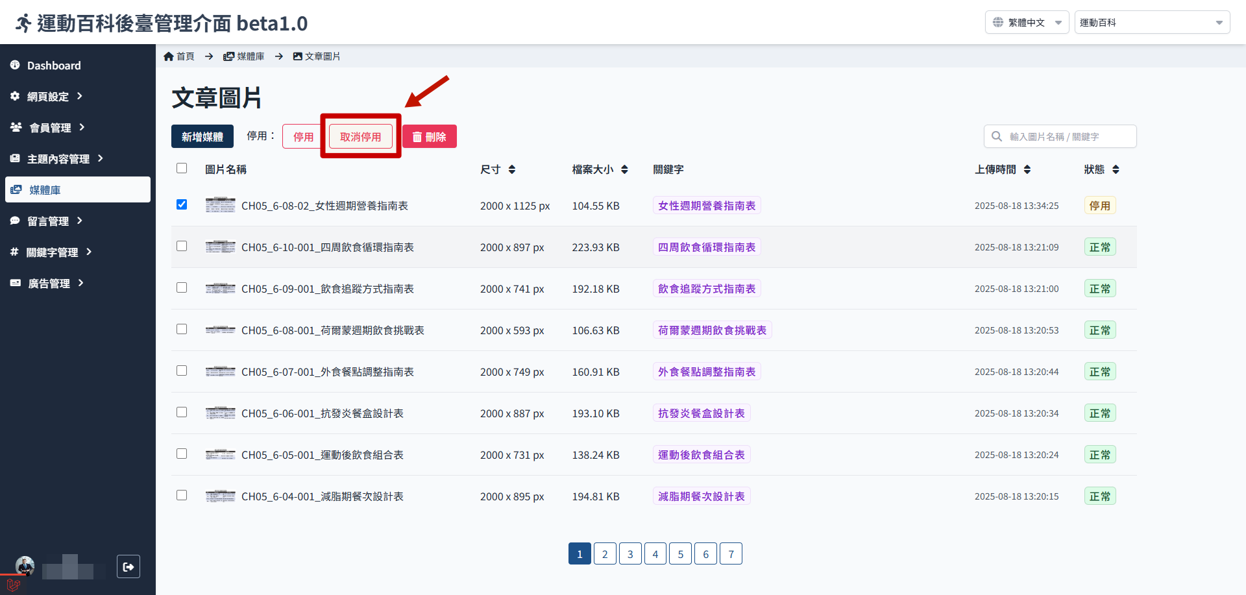The image size is (1246, 595).
Task: Click the 媒體庫 breadcrumb images icon
Action: [x=228, y=56]
